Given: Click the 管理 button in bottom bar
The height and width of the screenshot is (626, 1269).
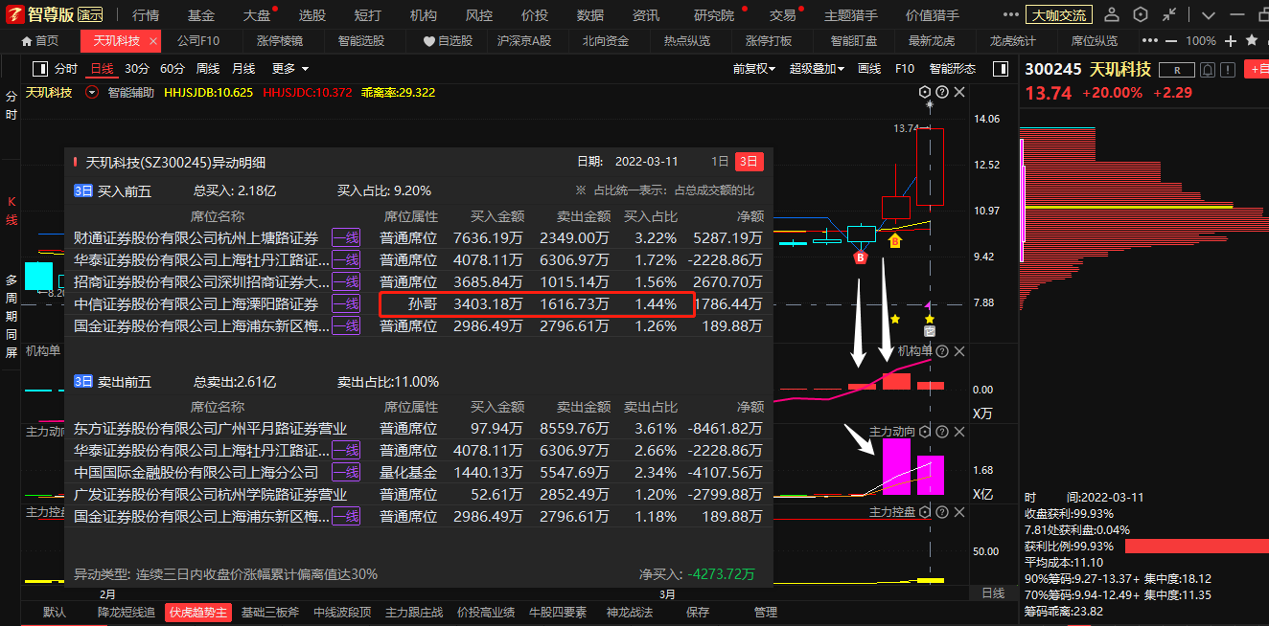Looking at the screenshot, I should 765,613.
